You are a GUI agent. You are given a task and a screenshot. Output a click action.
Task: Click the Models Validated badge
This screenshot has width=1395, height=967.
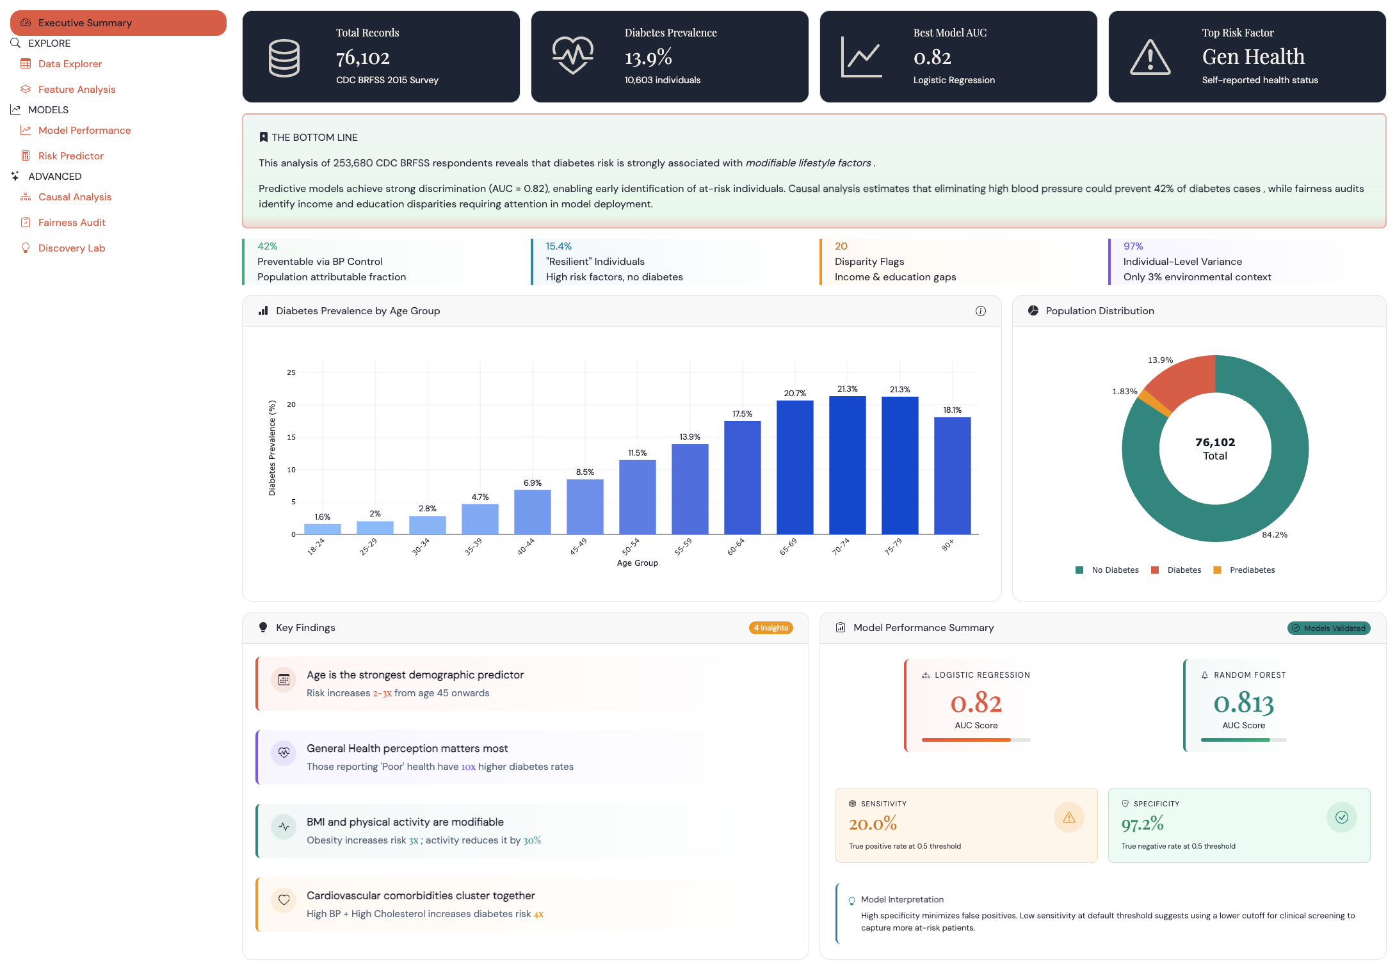tap(1329, 628)
